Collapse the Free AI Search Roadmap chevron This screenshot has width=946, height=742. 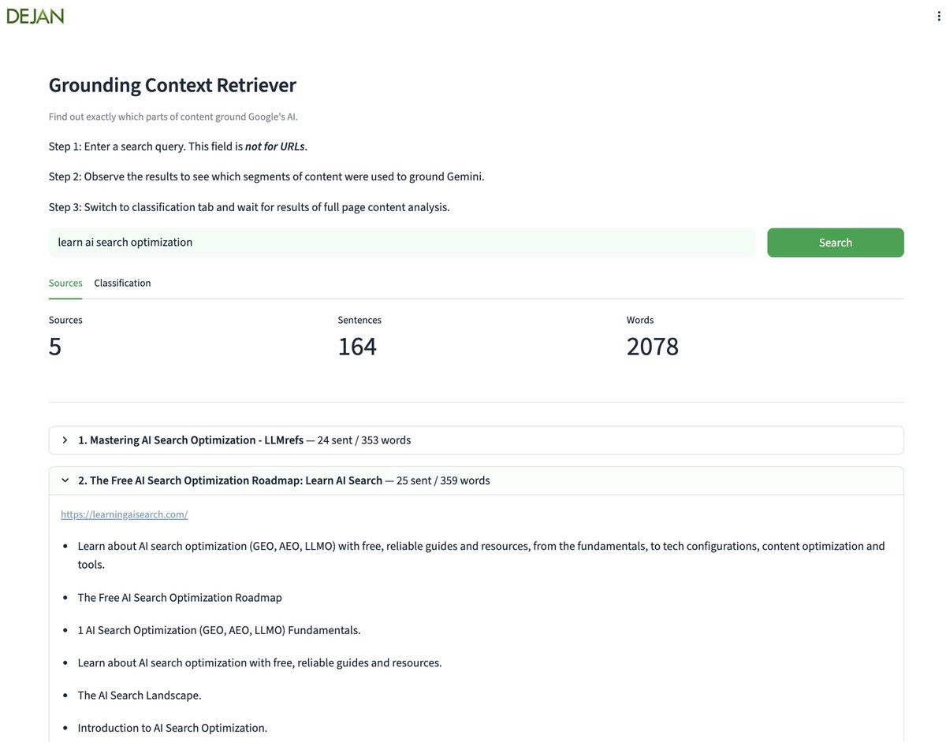click(x=65, y=480)
